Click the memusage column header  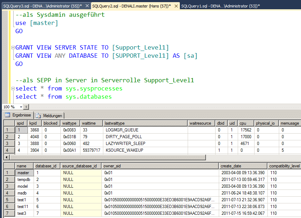[x=290, y=123]
